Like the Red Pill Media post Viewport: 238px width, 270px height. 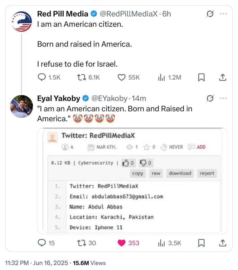[x=121, y=77]
